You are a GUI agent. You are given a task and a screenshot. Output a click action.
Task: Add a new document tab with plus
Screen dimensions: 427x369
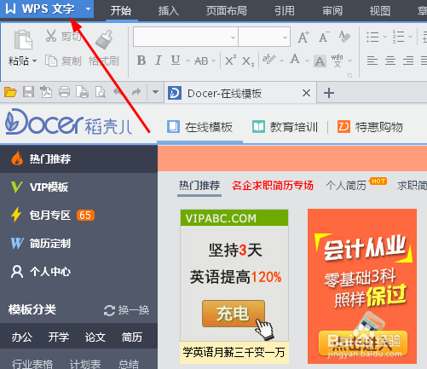pos(329,93)
